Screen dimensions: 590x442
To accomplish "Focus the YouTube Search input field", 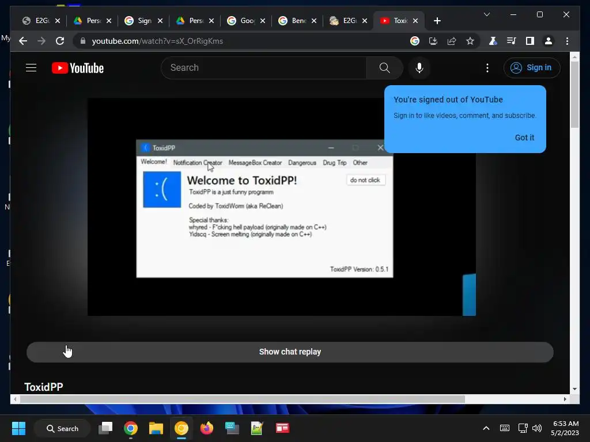I will pyautogui.click(x=263, y=68).
